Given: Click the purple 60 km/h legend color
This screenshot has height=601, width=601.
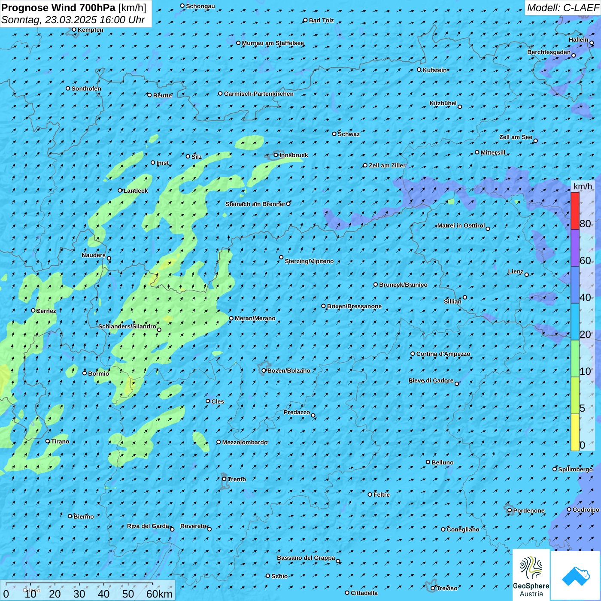Looking at the screenshot, I should click(x=575, y=248).
